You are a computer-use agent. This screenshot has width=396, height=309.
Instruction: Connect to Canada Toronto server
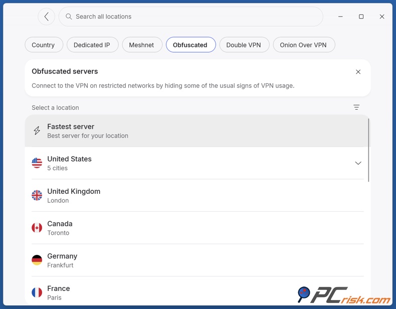pos(196,228)
